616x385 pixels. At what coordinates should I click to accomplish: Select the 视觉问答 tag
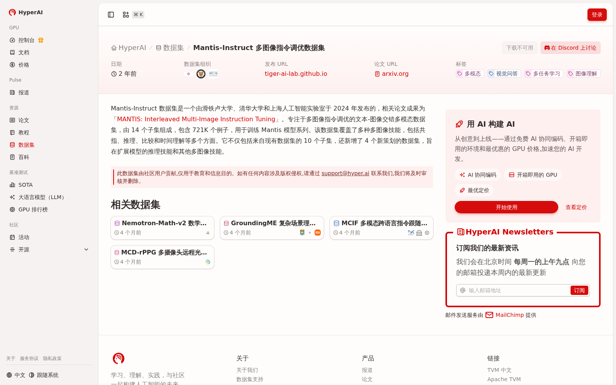[x=504, y=74]
